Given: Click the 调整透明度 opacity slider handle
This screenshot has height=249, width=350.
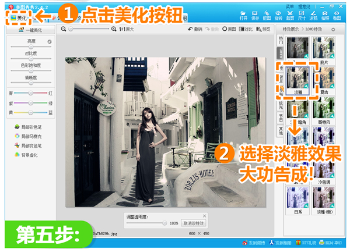Looking at the screenshot, I should 164,223.
